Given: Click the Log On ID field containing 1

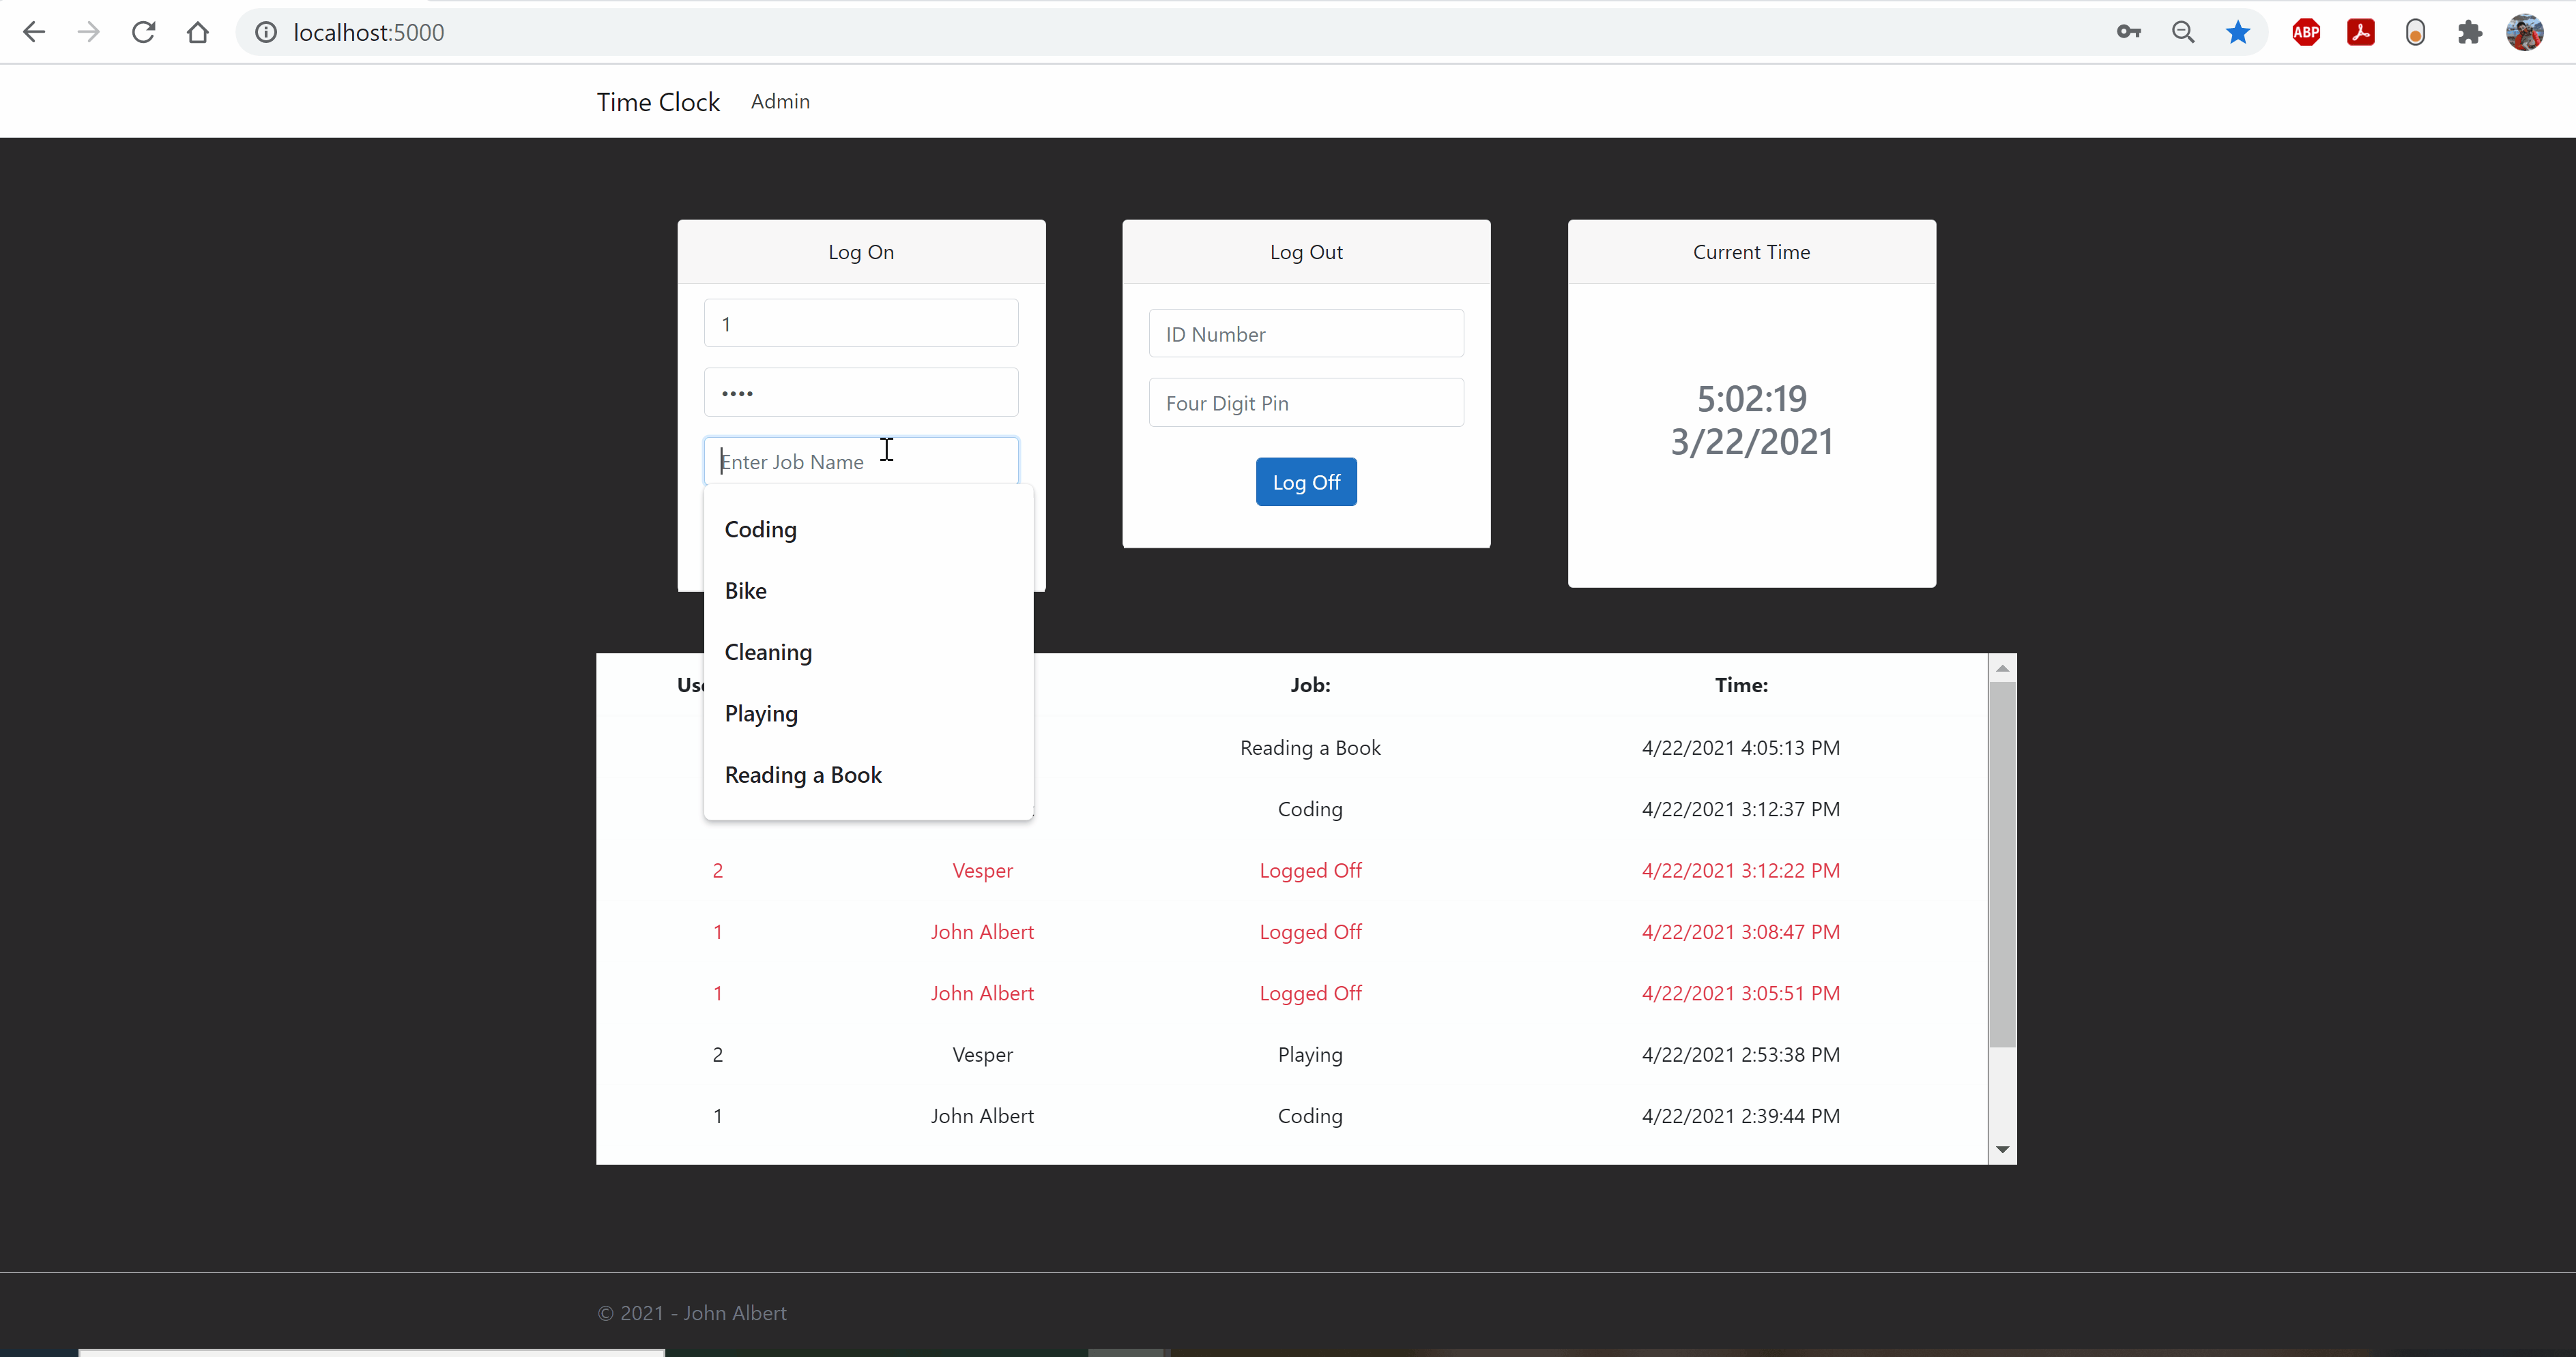Looking at the screenshot, I should pos(861,324).
